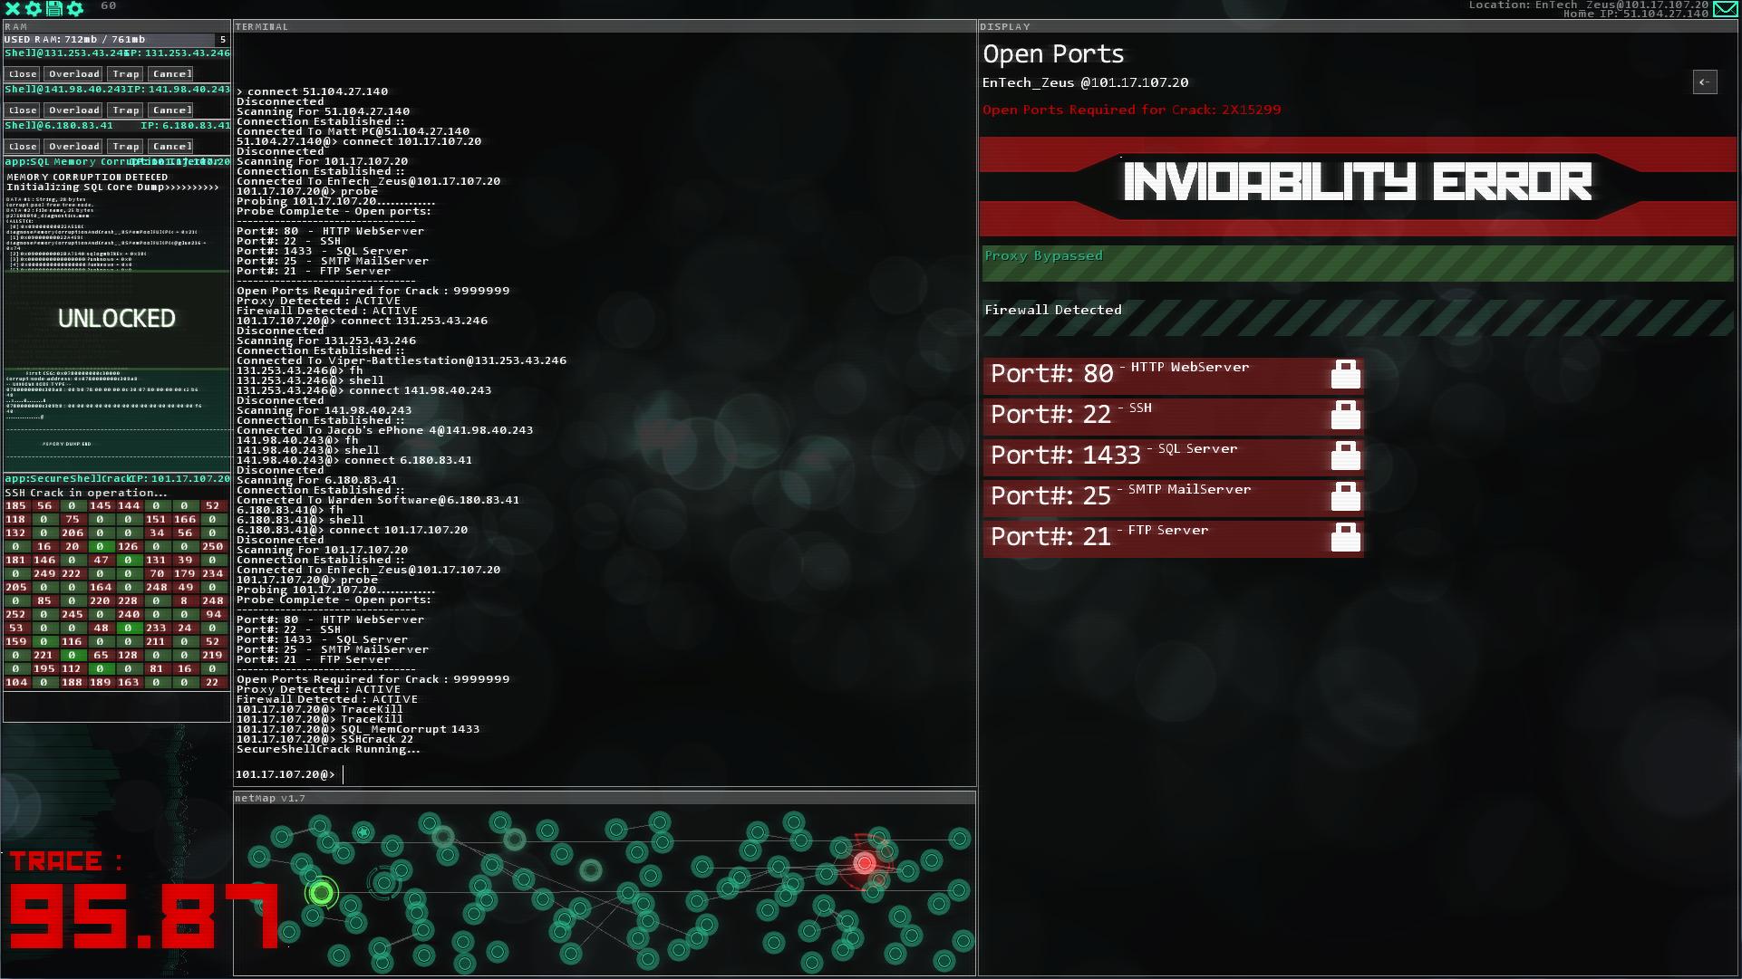Click the Cancel button on Shell@131
Viewport: 1742px width, 979px height.
click(x=171, y=73)
